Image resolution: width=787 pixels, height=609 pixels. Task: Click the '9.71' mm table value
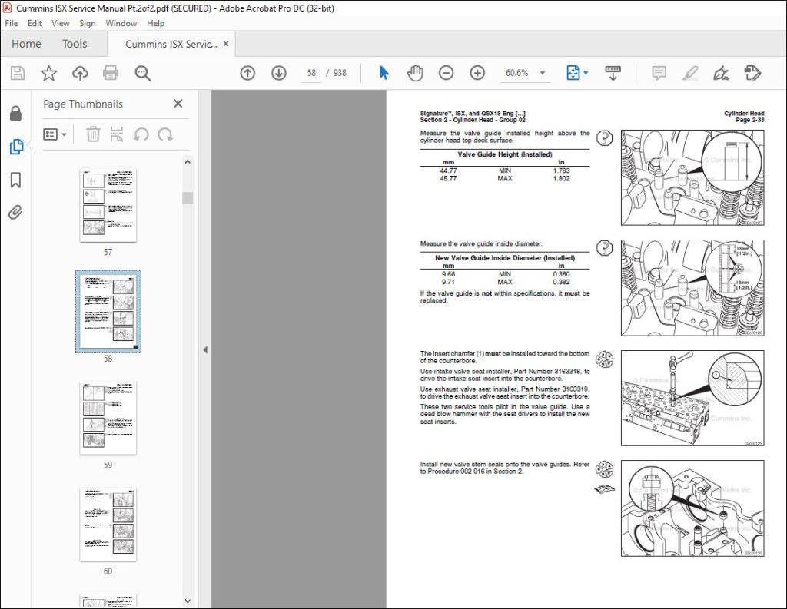tap(448, 282)
